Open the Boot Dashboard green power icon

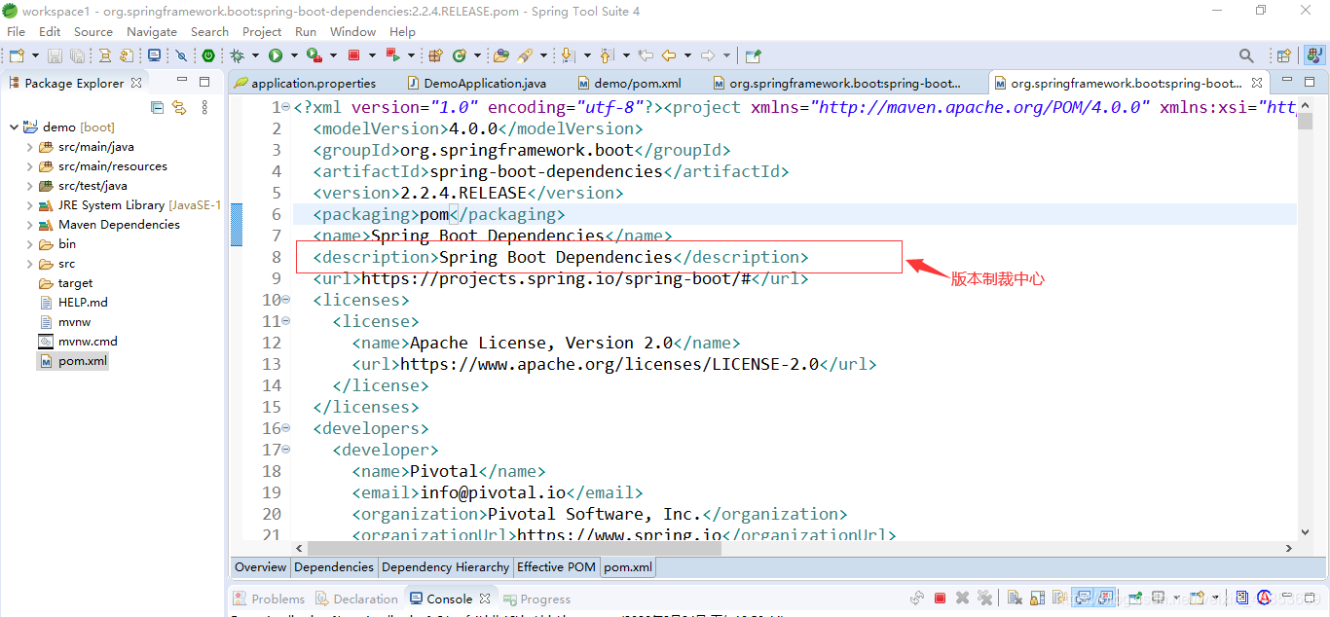[x=208, y=55]
